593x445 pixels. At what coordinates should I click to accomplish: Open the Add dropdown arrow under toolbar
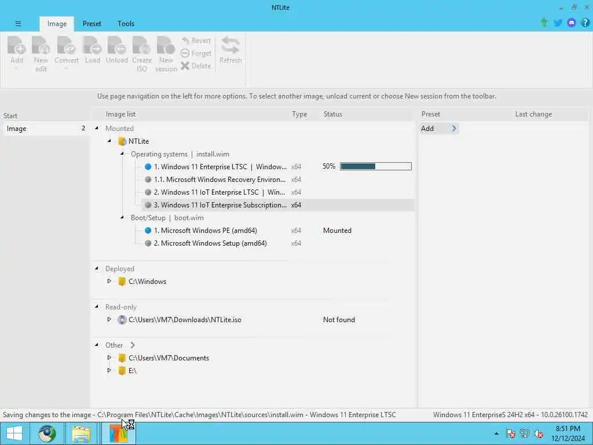[16, 68]
